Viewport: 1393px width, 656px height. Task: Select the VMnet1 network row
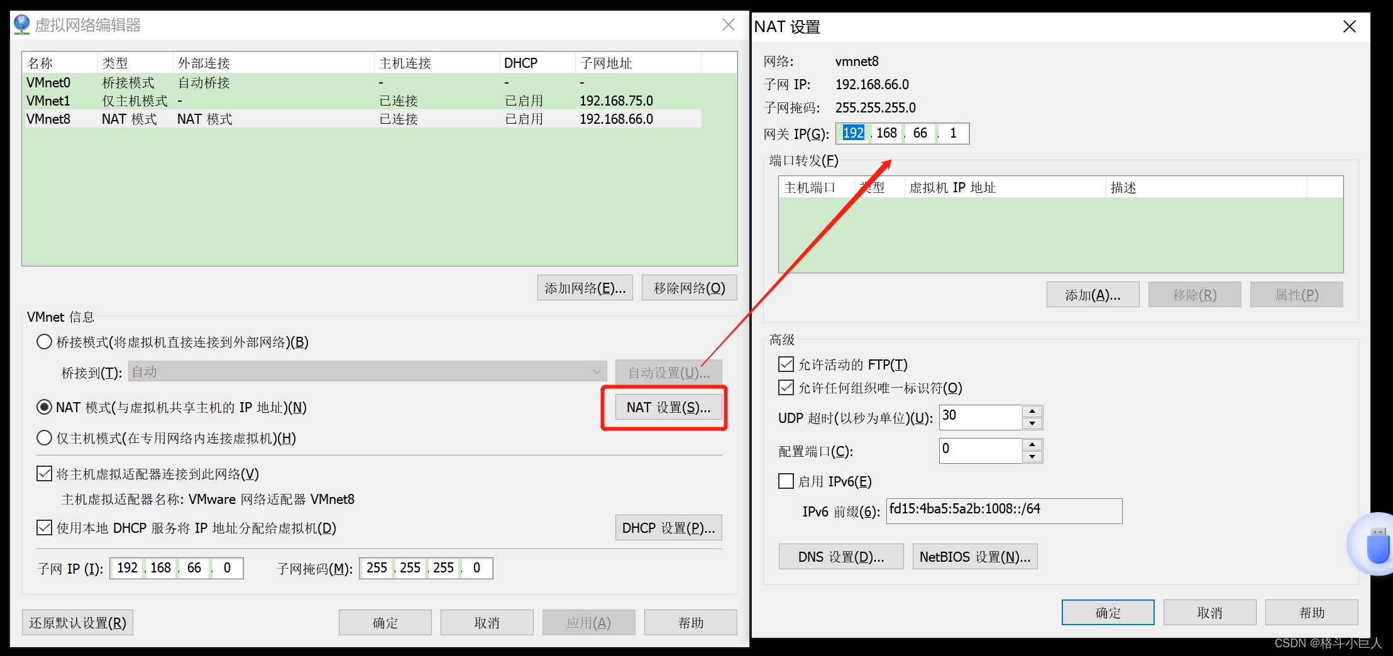[251, 101]
